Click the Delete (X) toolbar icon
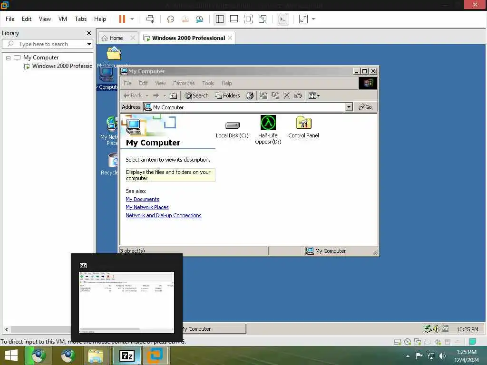The width and height of the screenshot is (487, 365). pyautogui.click(x=286, y=96)
